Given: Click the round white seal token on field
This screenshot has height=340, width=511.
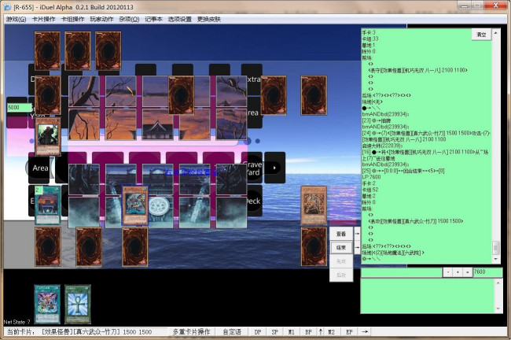Looking at the screenshot, I should tap(159, 206).
